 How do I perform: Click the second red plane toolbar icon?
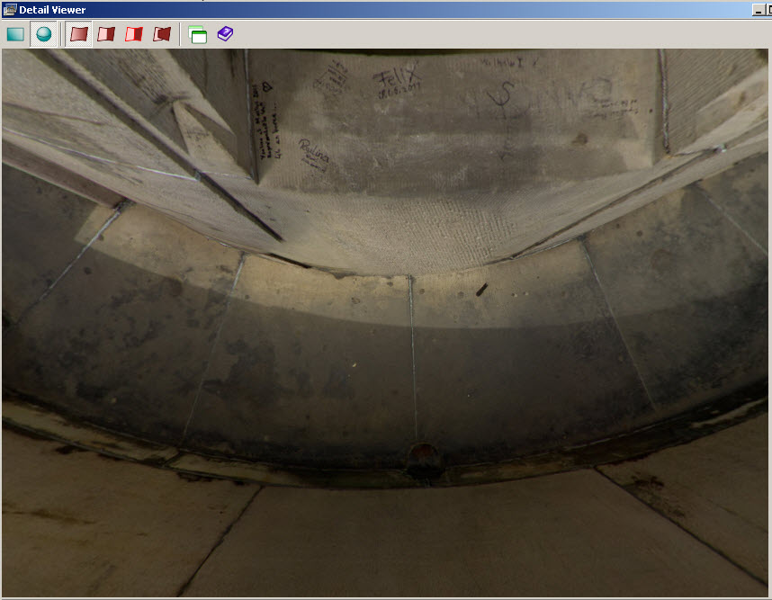[x=106, y=34]
